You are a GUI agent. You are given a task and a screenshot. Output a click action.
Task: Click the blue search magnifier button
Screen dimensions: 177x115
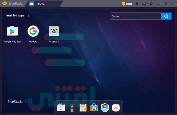coord(166,16)
